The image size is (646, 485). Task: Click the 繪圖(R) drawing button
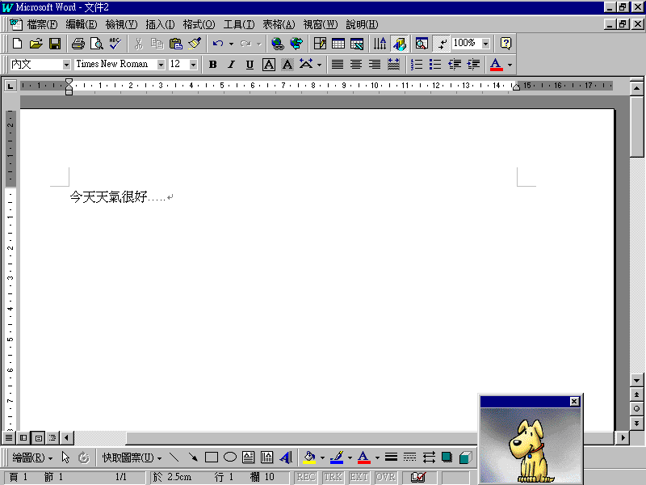[x=32, y=458]
